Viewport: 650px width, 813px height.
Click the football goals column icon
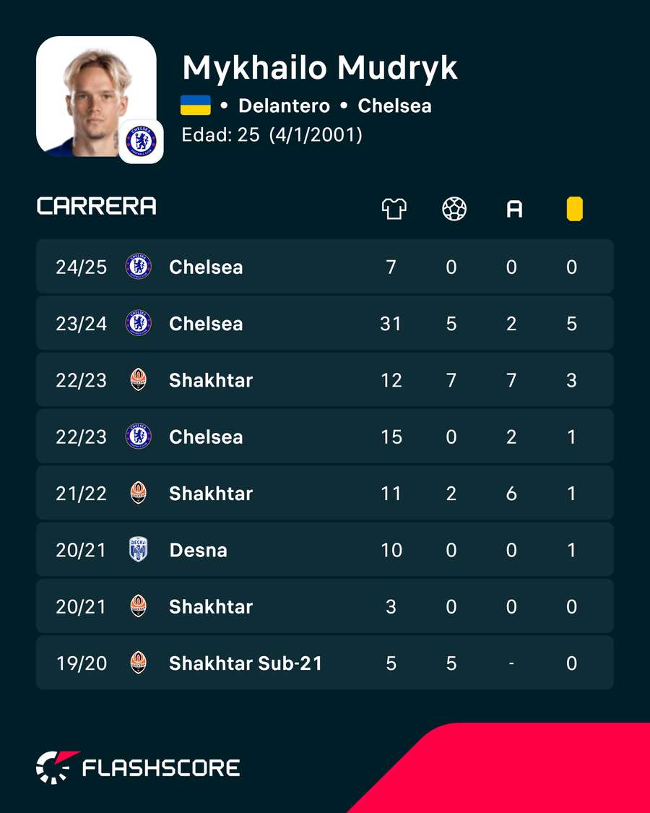pyautogui.click(x=454, y=210)
